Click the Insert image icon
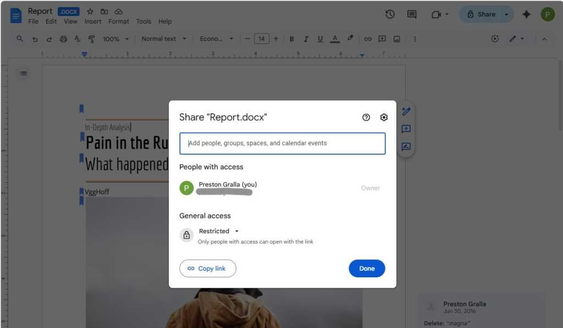Viewport: 563px width, 328px height. [x=397, y=39]
